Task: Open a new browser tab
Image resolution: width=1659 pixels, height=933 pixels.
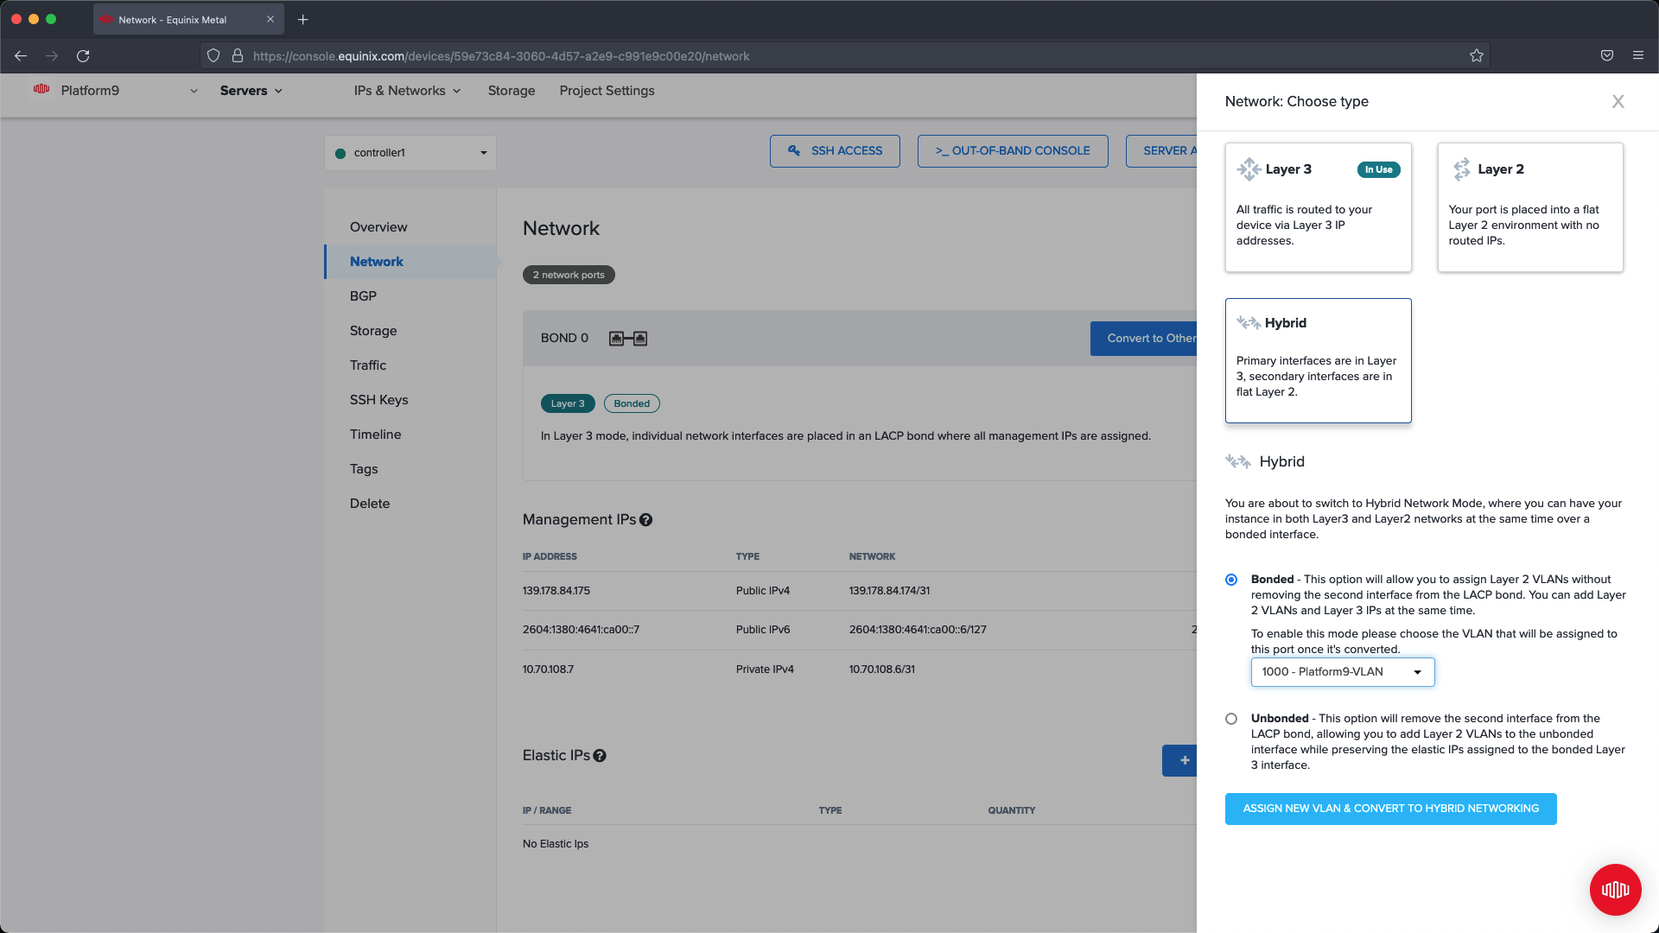Action: click(302, 20)
